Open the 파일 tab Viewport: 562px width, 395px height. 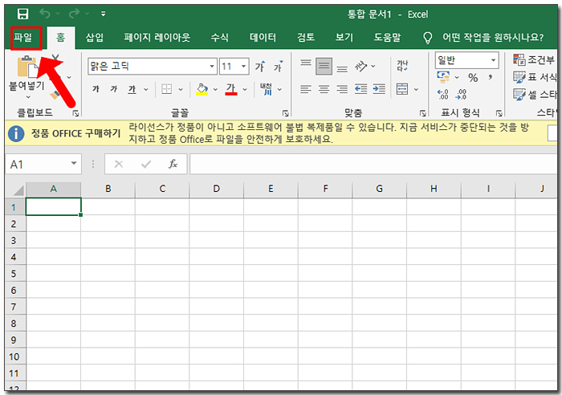(23, 38)
